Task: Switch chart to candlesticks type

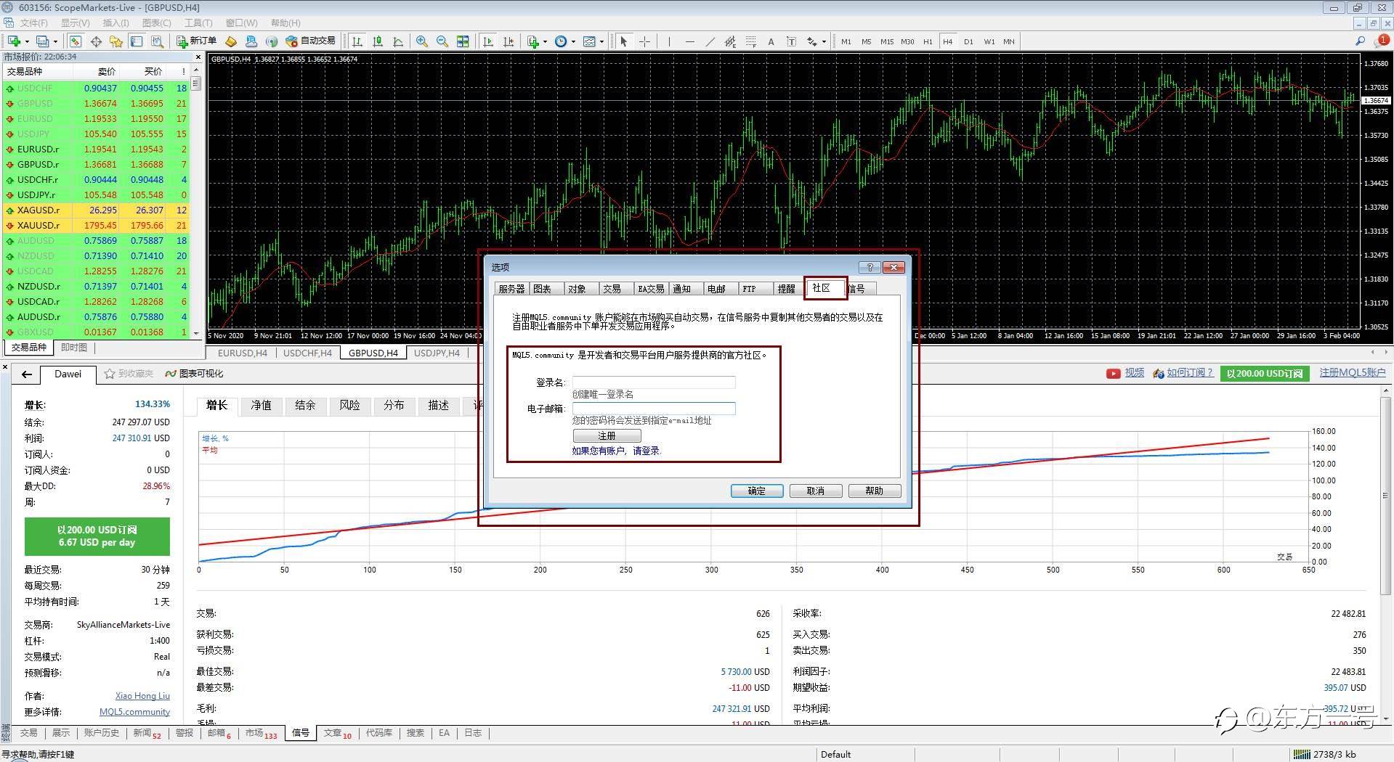Action: (x=378, y=41)
